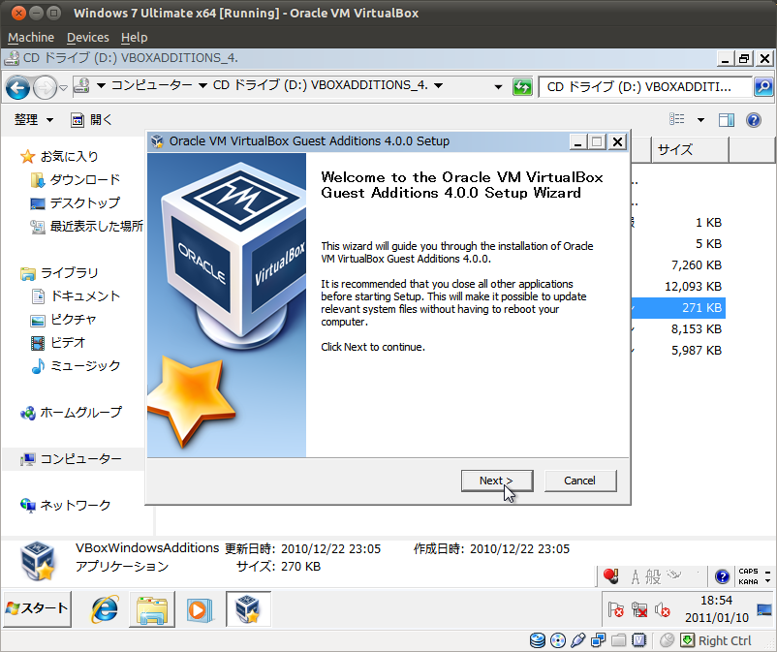
Task: Cancel the Guest Additions setup wizard
Action: [580, 481]
